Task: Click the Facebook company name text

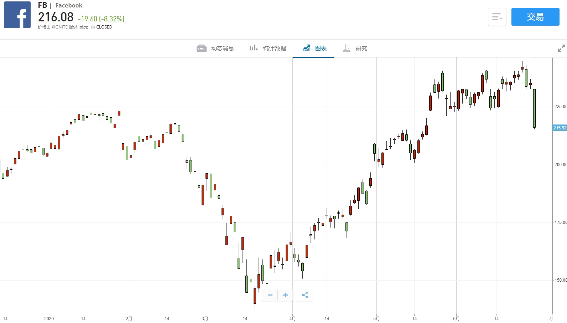Action: pos(69,5)
